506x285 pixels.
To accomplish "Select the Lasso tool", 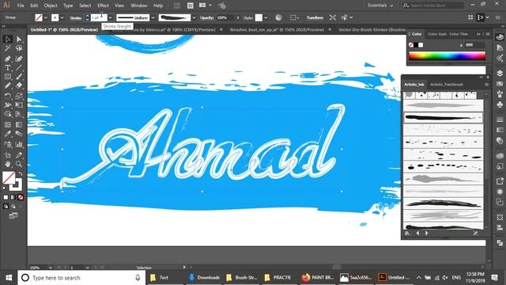I will coord(19,48).
